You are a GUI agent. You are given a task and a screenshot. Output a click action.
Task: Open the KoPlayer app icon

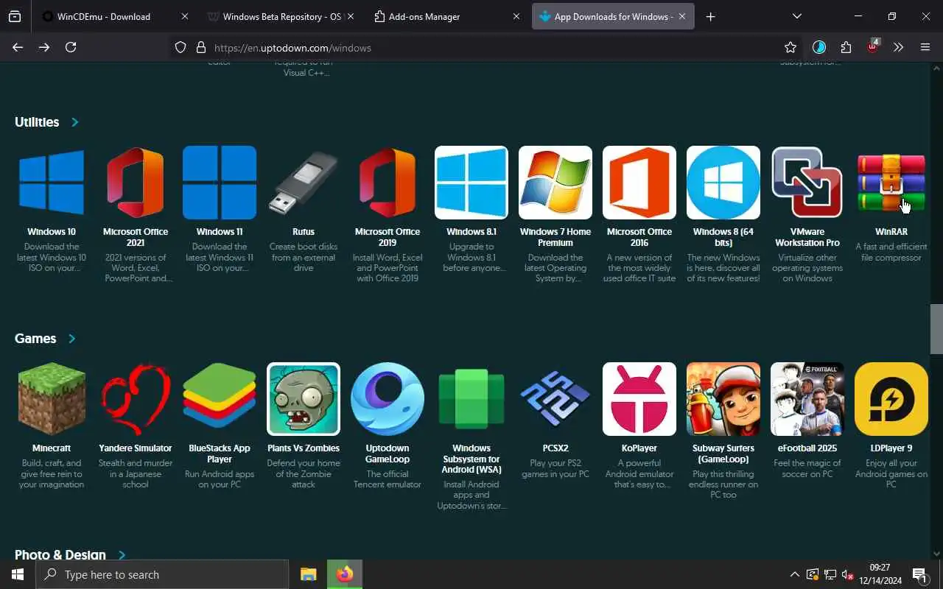(639, 399)
